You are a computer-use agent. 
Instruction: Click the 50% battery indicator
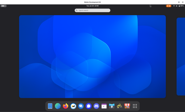coord(181,6)
